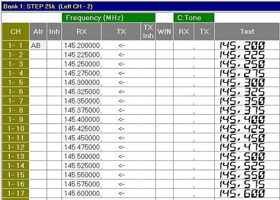The height and width of the screenshot is (200, 280).
Task: Select the display text 145.200 in row 1-1
Action: pyautogui.click(x=242, y=45)
